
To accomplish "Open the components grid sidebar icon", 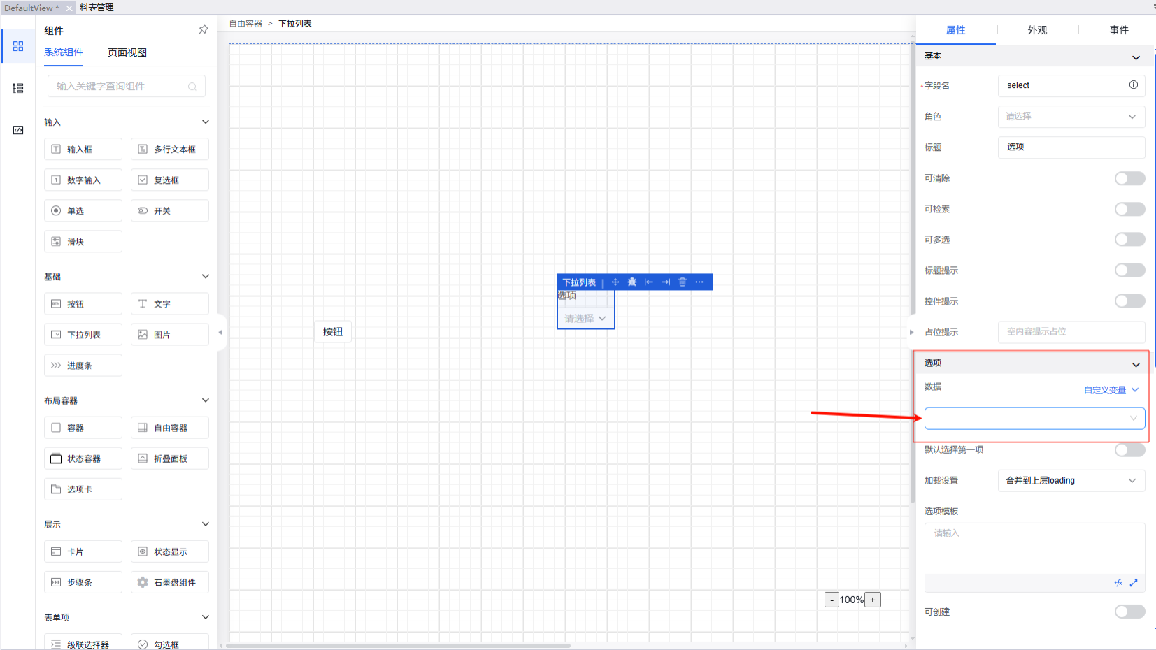I will tap(18, 46).
